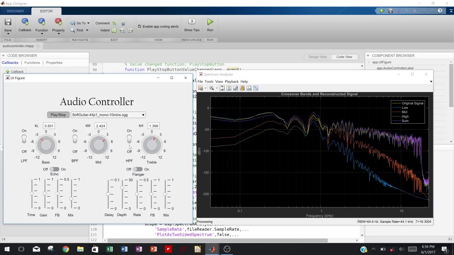Open the Property button dropdown arrow
454x255 pixels.
pos(58,34)
